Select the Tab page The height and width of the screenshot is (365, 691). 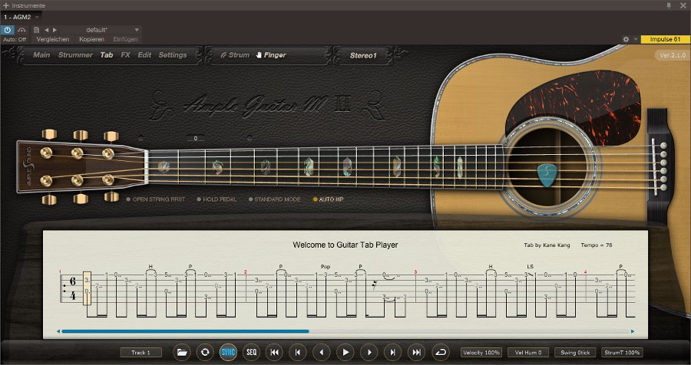[107, 55]
